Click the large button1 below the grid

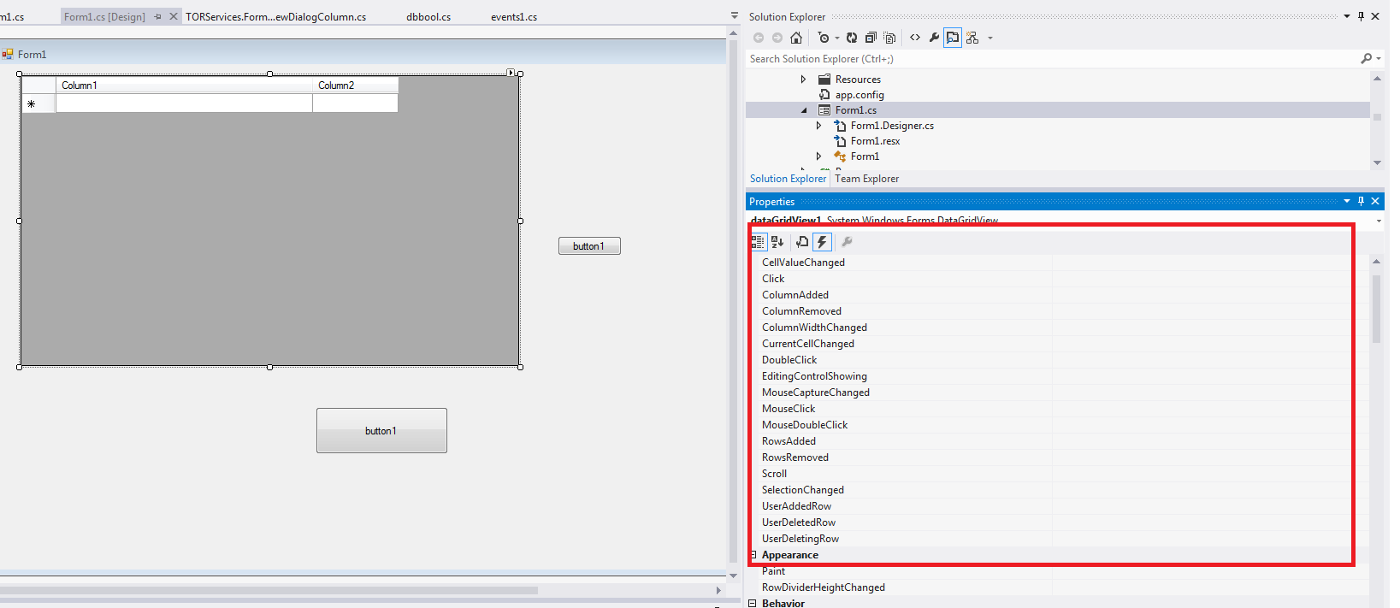381,431
